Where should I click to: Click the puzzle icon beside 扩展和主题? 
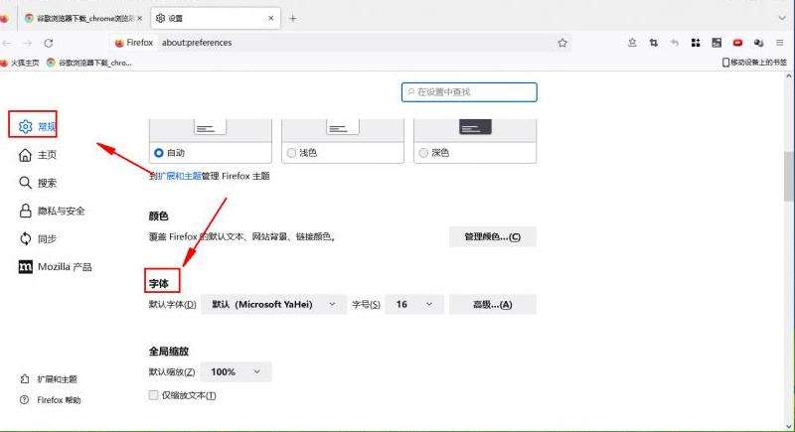coord(24,378)
